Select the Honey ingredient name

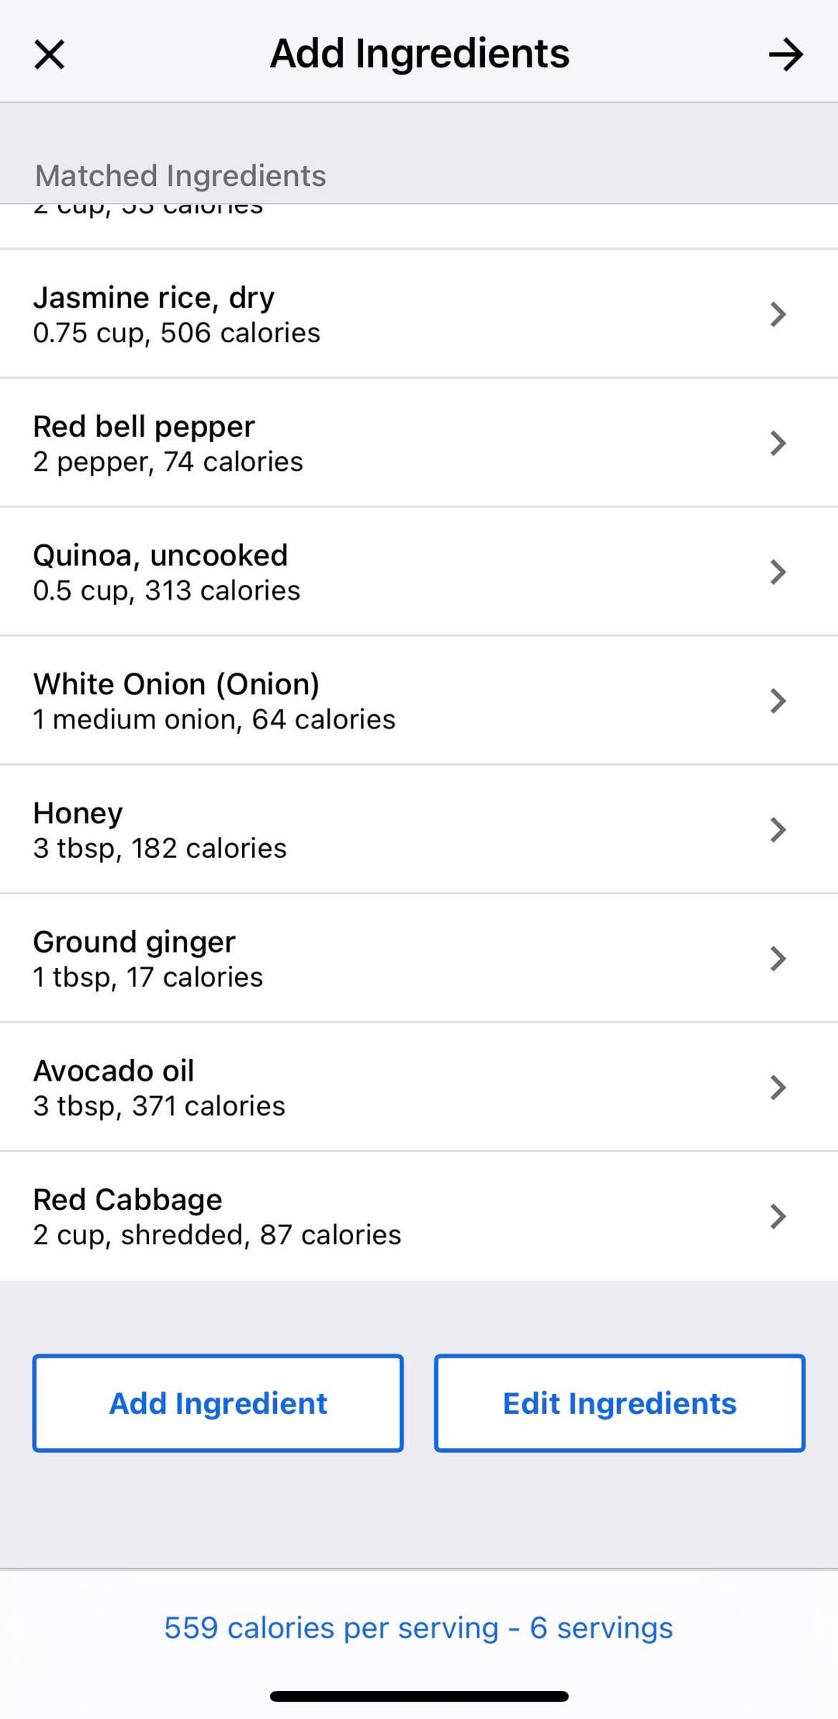78,813
